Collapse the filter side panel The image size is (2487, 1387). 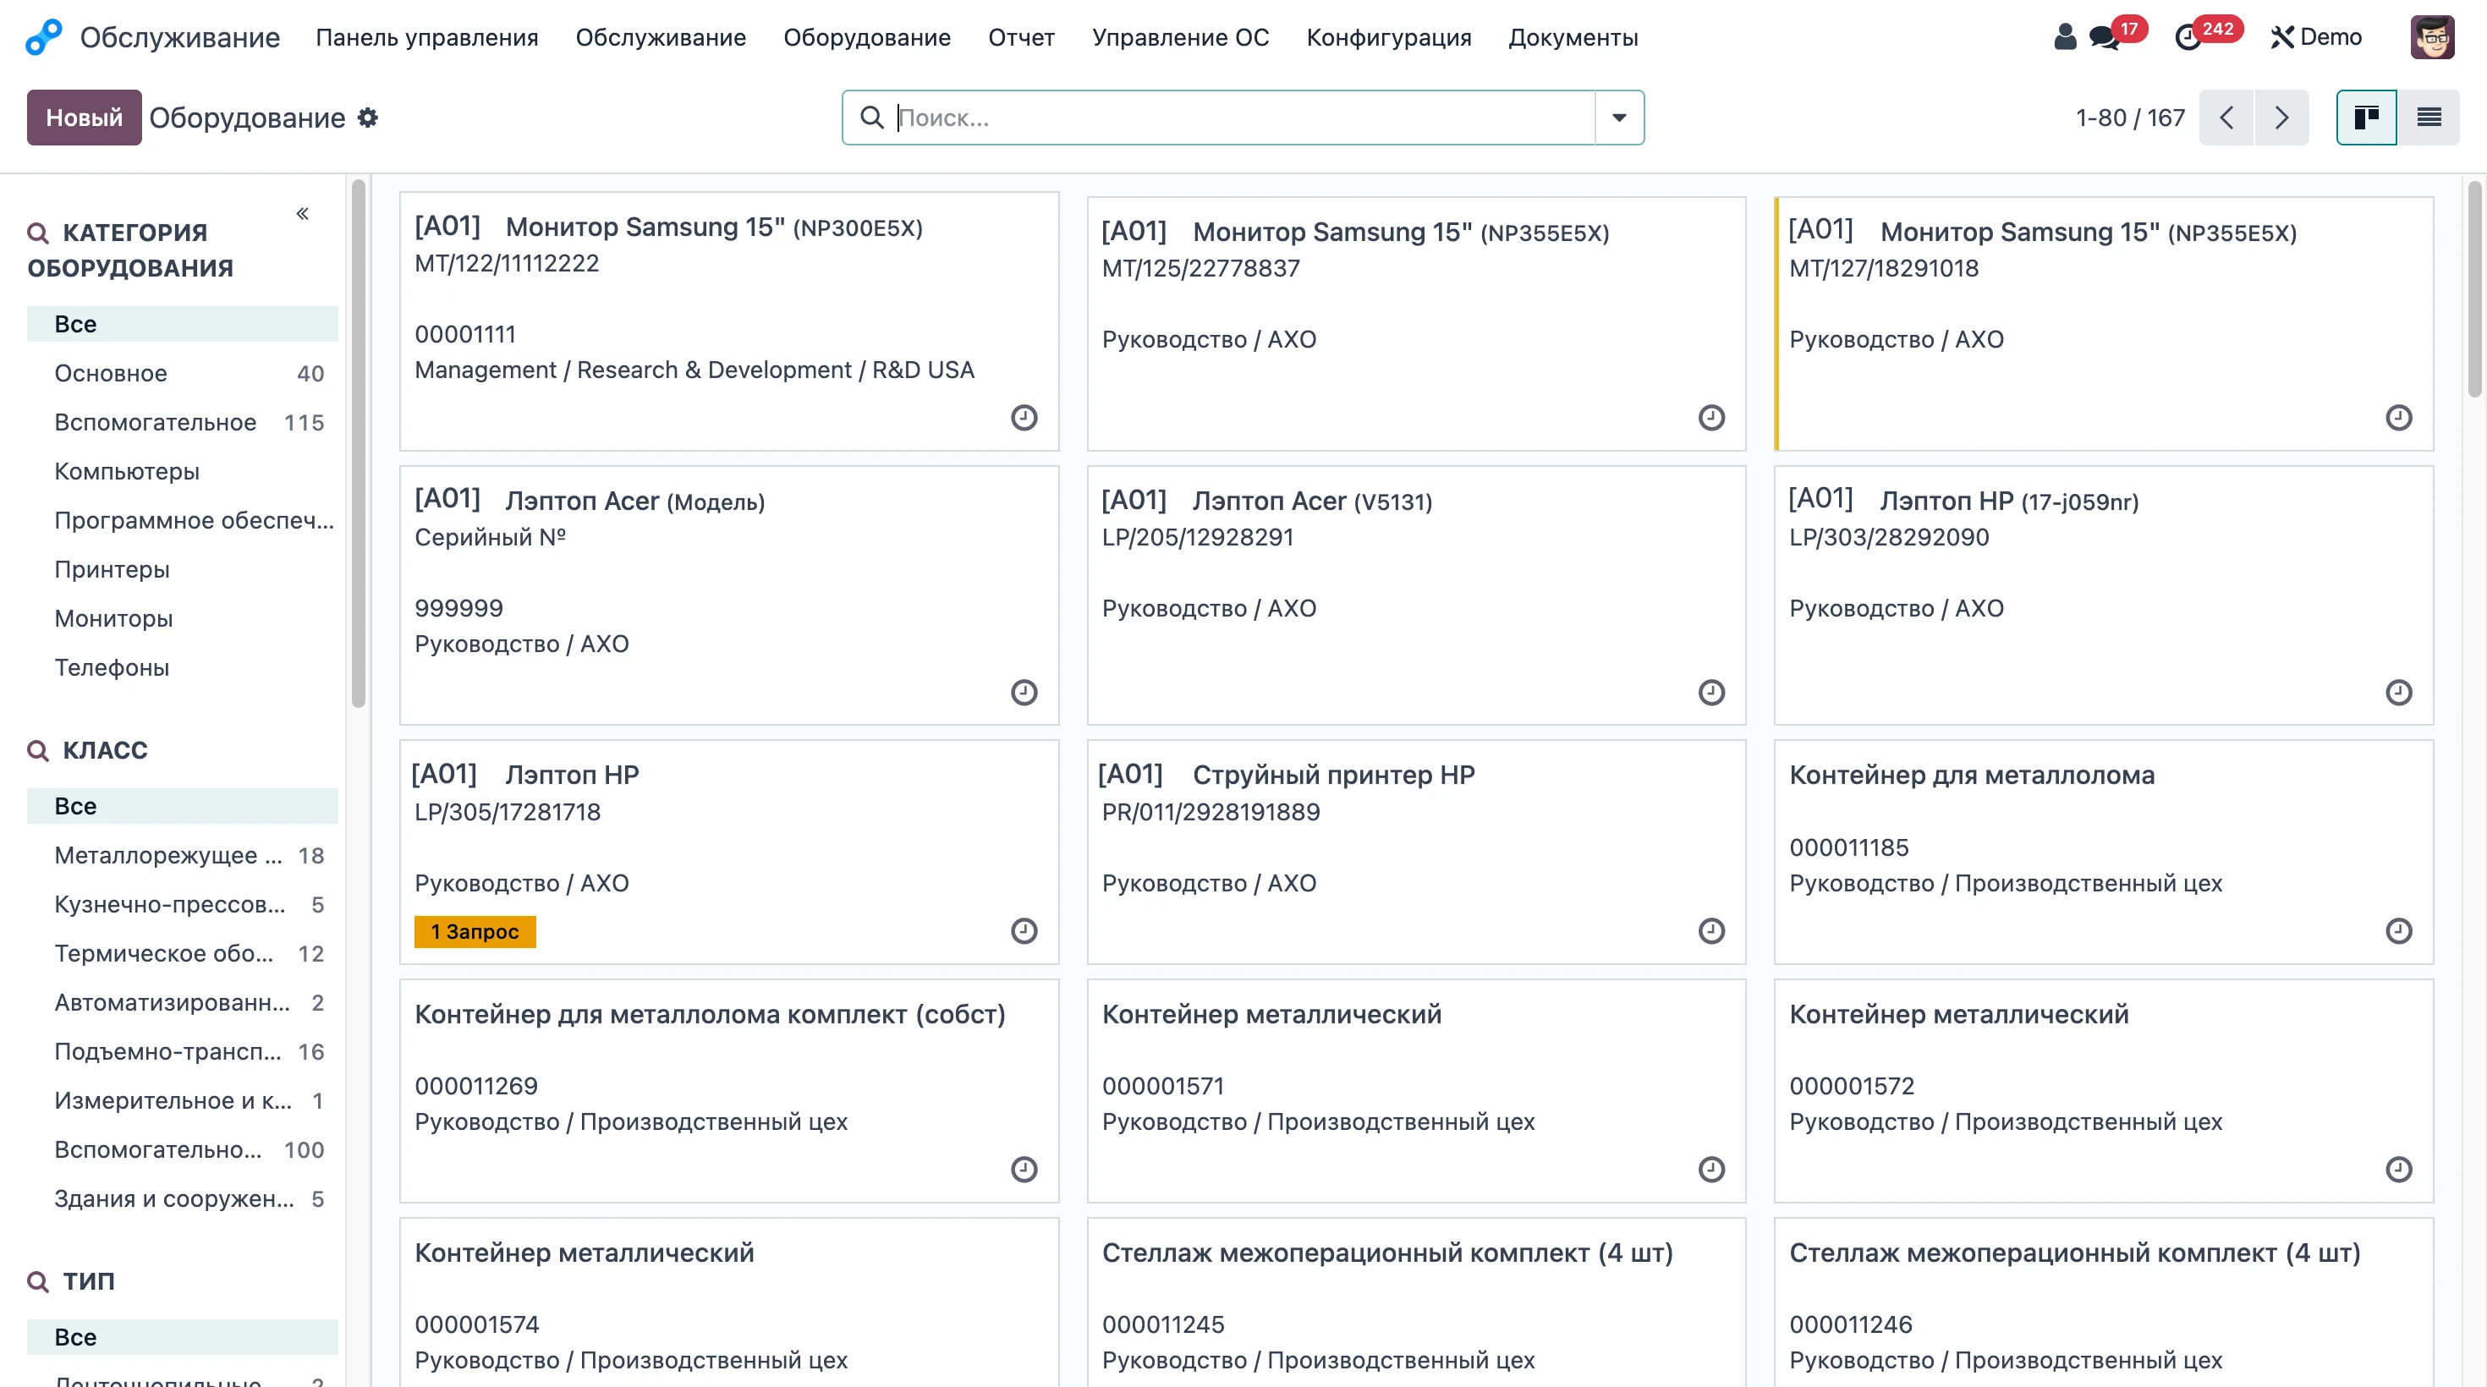(302, 213)
